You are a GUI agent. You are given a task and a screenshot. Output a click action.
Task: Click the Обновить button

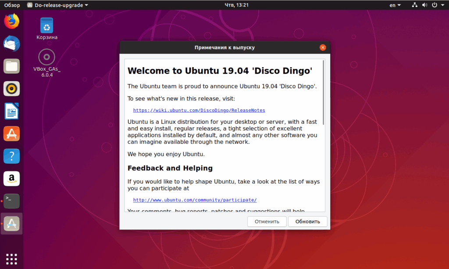307,222
